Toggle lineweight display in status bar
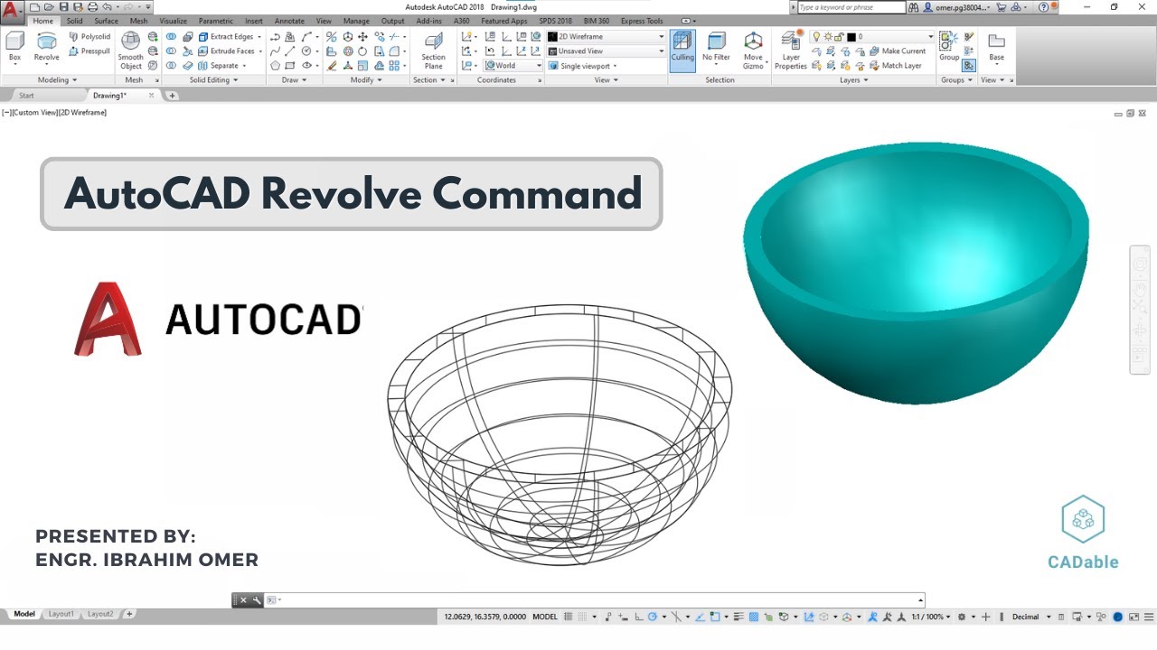 coord(738,617)
